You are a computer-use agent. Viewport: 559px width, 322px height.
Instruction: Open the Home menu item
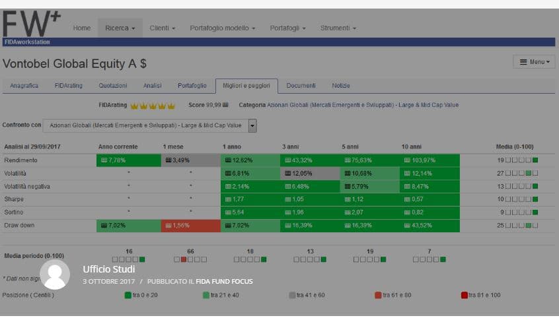pyautogui.click(x=82, y=28)
